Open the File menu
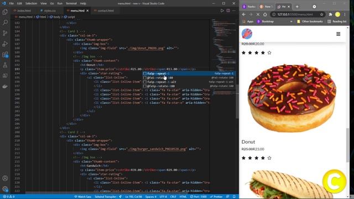 pyautogui.click(x=11, y=3)
